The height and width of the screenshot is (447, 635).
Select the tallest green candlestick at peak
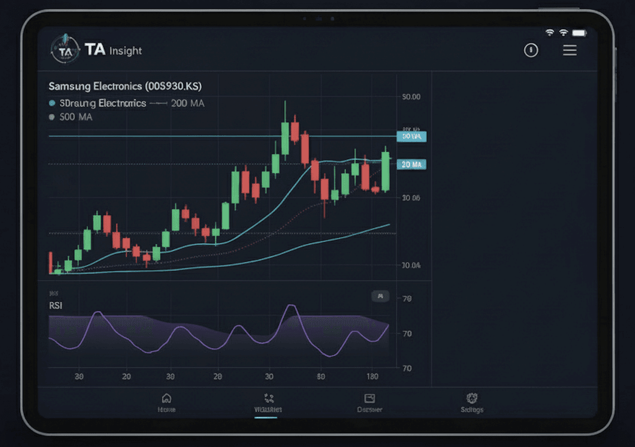285,138
